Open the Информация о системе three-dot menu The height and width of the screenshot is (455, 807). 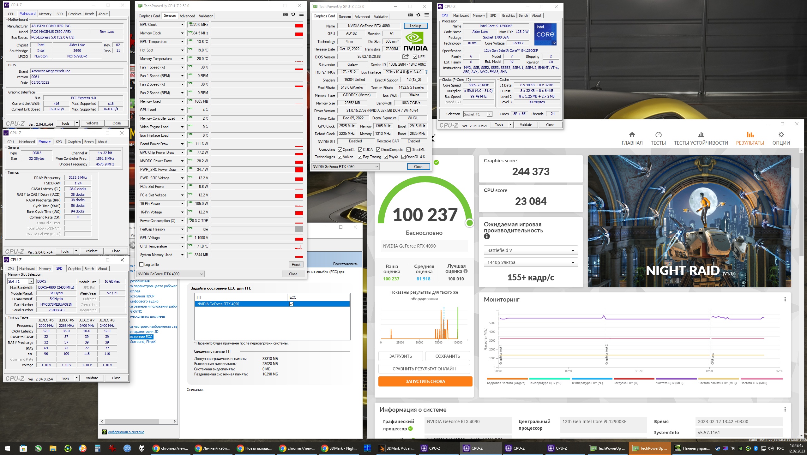click(785, 409)
